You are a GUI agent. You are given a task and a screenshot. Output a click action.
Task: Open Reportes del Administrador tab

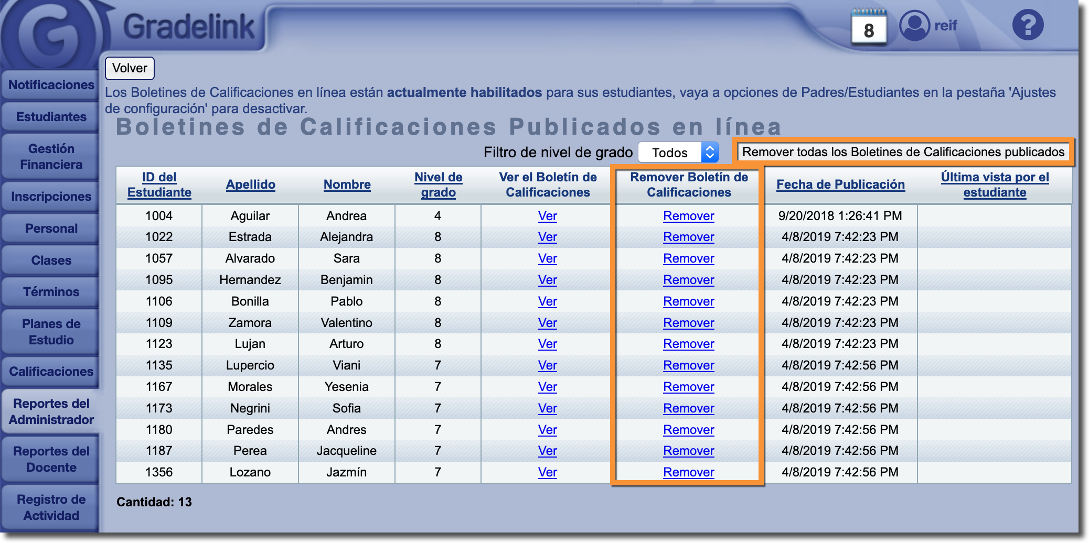[x=51, y=411]
